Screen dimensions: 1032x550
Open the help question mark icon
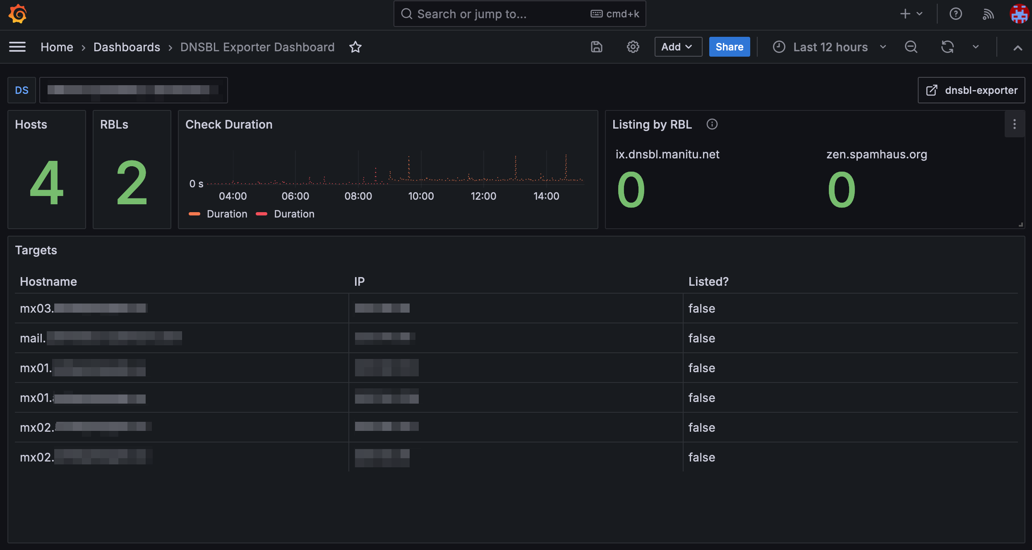(955, 14)
